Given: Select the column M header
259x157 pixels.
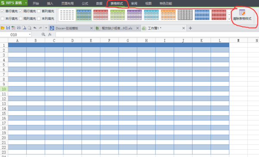Looking at the screenshot, I should 238,41.
